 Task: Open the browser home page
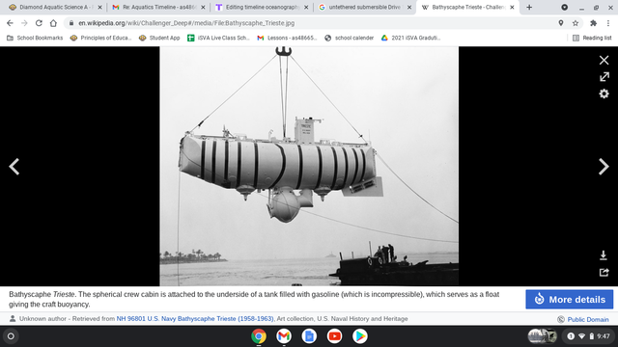click(x=53, y=23)
